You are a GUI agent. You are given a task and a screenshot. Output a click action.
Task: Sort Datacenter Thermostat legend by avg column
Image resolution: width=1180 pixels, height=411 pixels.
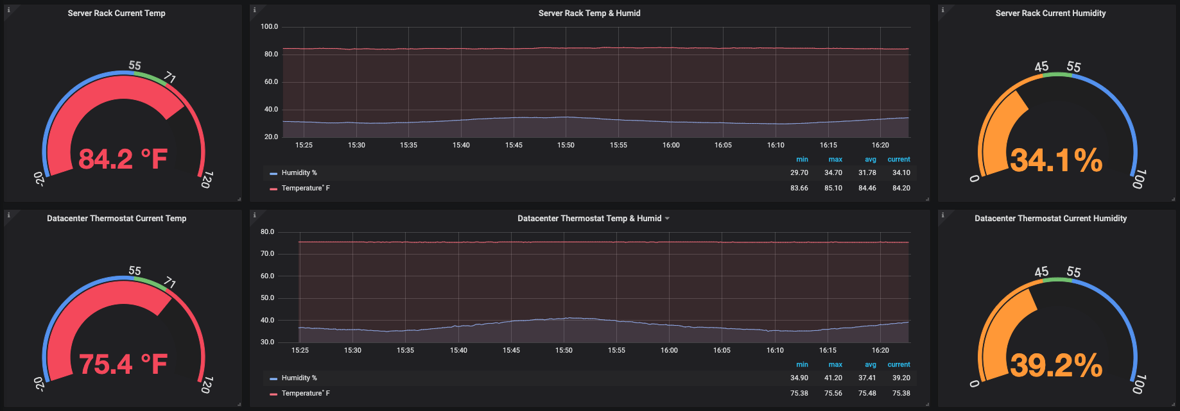870,365
